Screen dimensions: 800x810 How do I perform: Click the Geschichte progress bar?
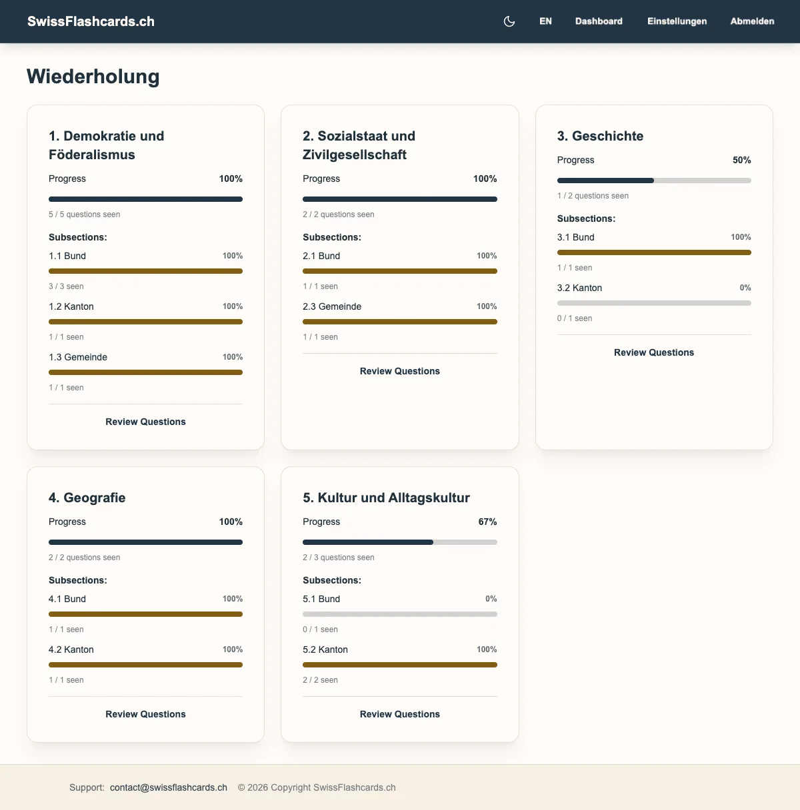[653, 180]
